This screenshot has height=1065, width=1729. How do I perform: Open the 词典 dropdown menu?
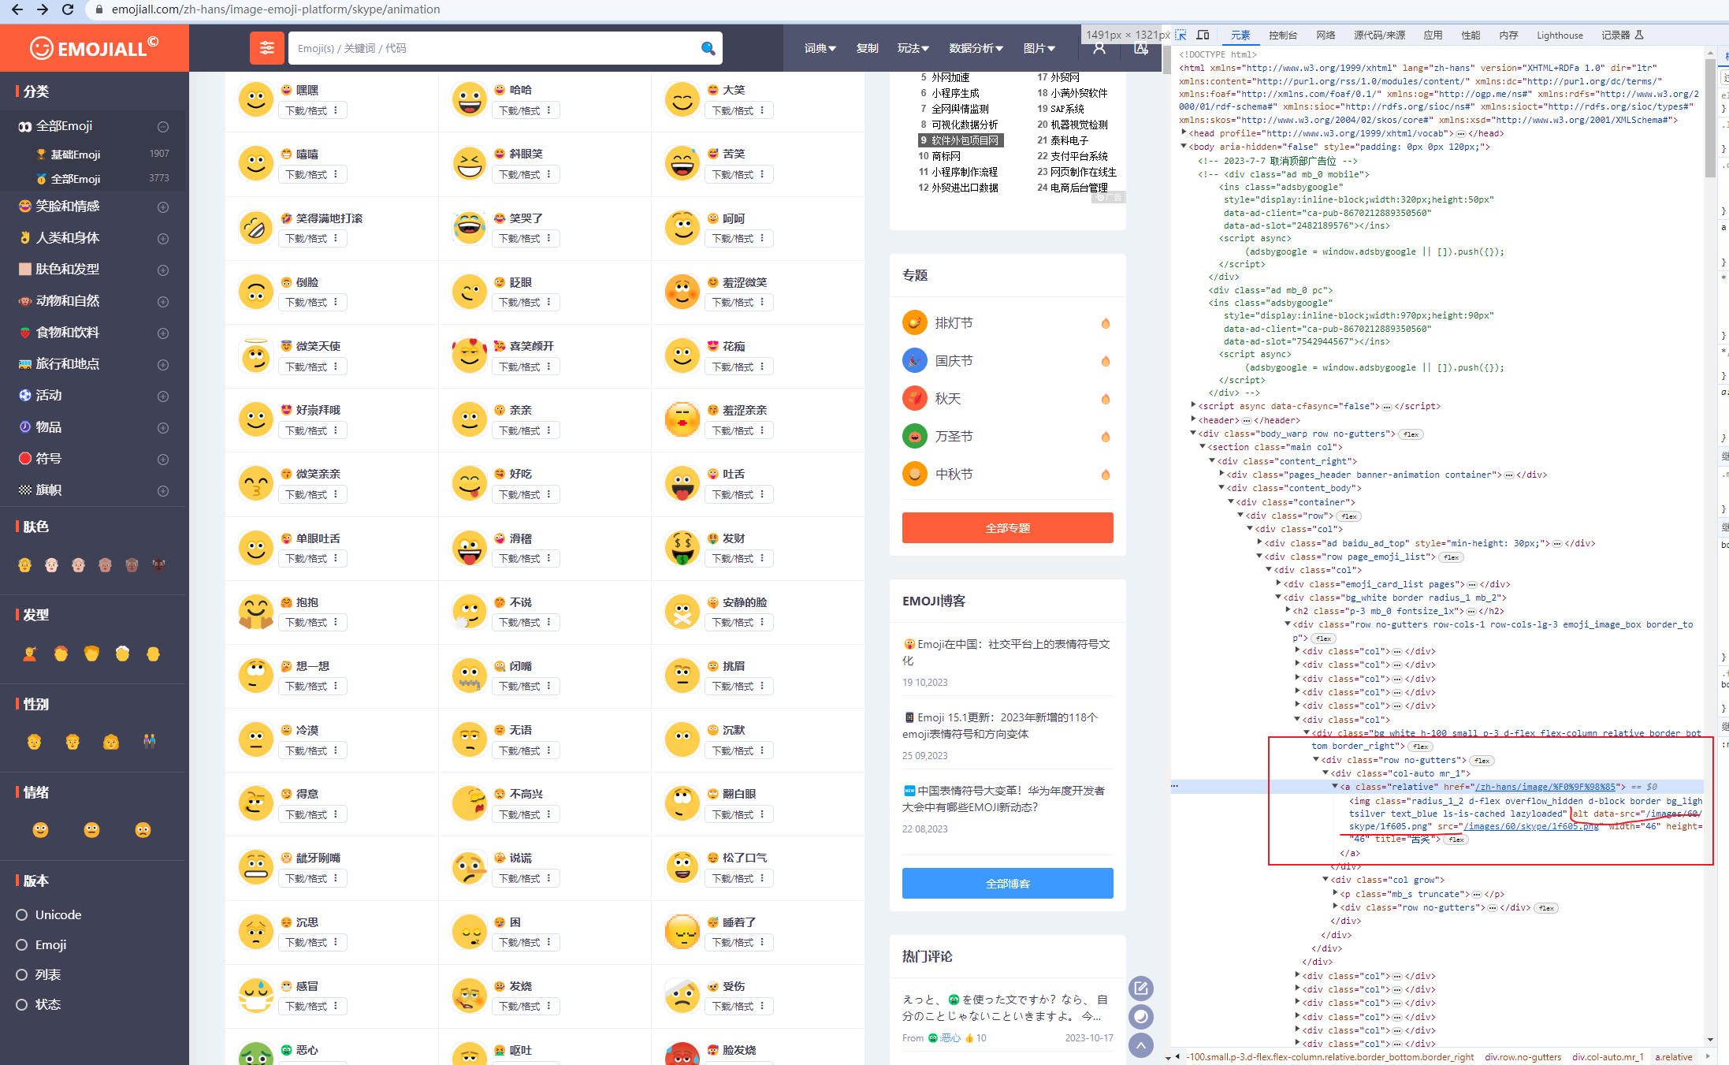820,48
